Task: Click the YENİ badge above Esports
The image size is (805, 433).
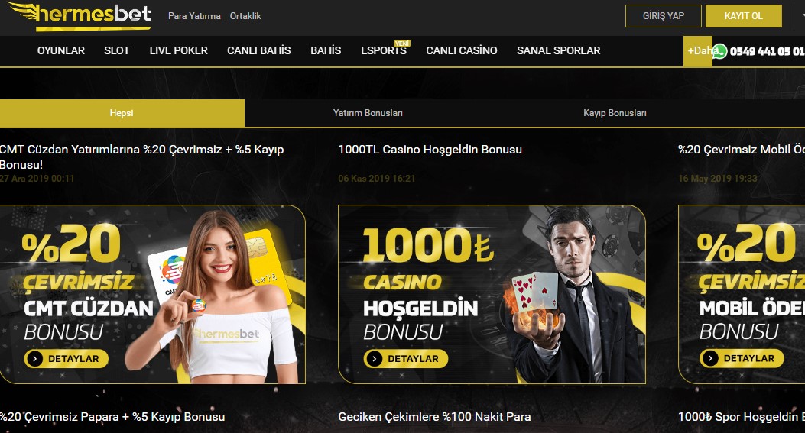Action: pos(402,44)
